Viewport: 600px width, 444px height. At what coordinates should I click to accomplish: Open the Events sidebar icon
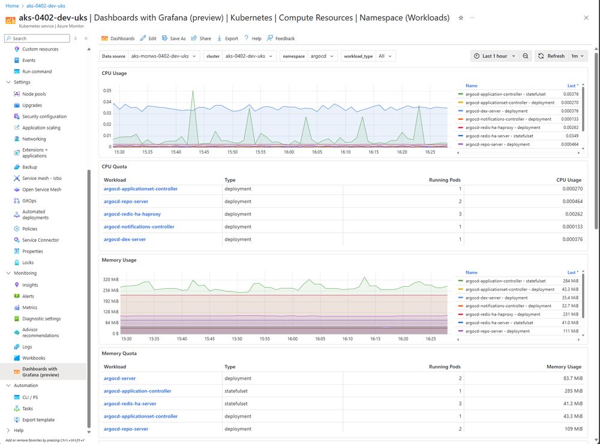(16, 60)
